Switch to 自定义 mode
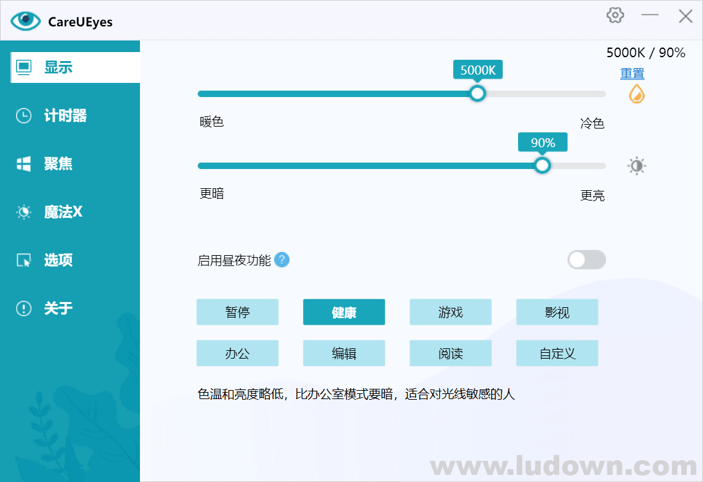Screen dimensions: 703x482 [x=557, y=353]
